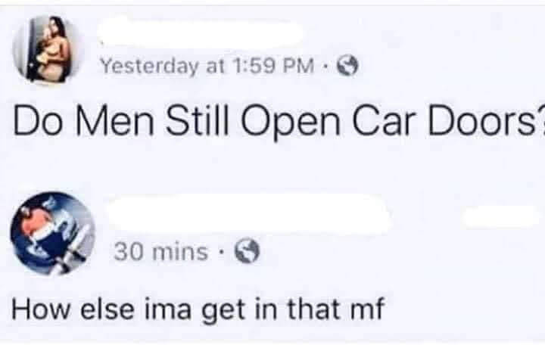Viewport: 545px width, 345px height.
Task: Click the redacted name above "30 mins"
Action: point(248,213)
